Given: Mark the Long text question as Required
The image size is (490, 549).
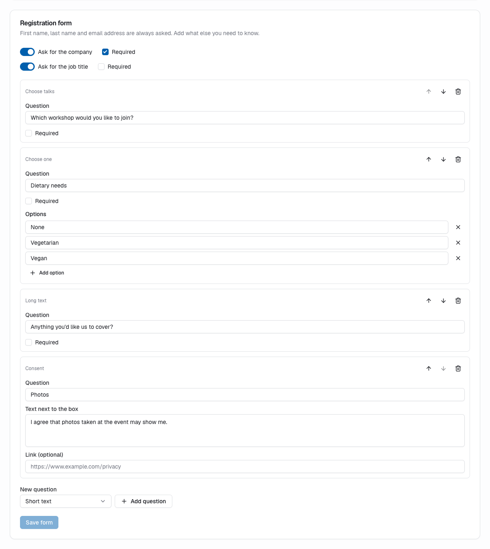Looking at the screenshot, I should (x=29, y=342).
